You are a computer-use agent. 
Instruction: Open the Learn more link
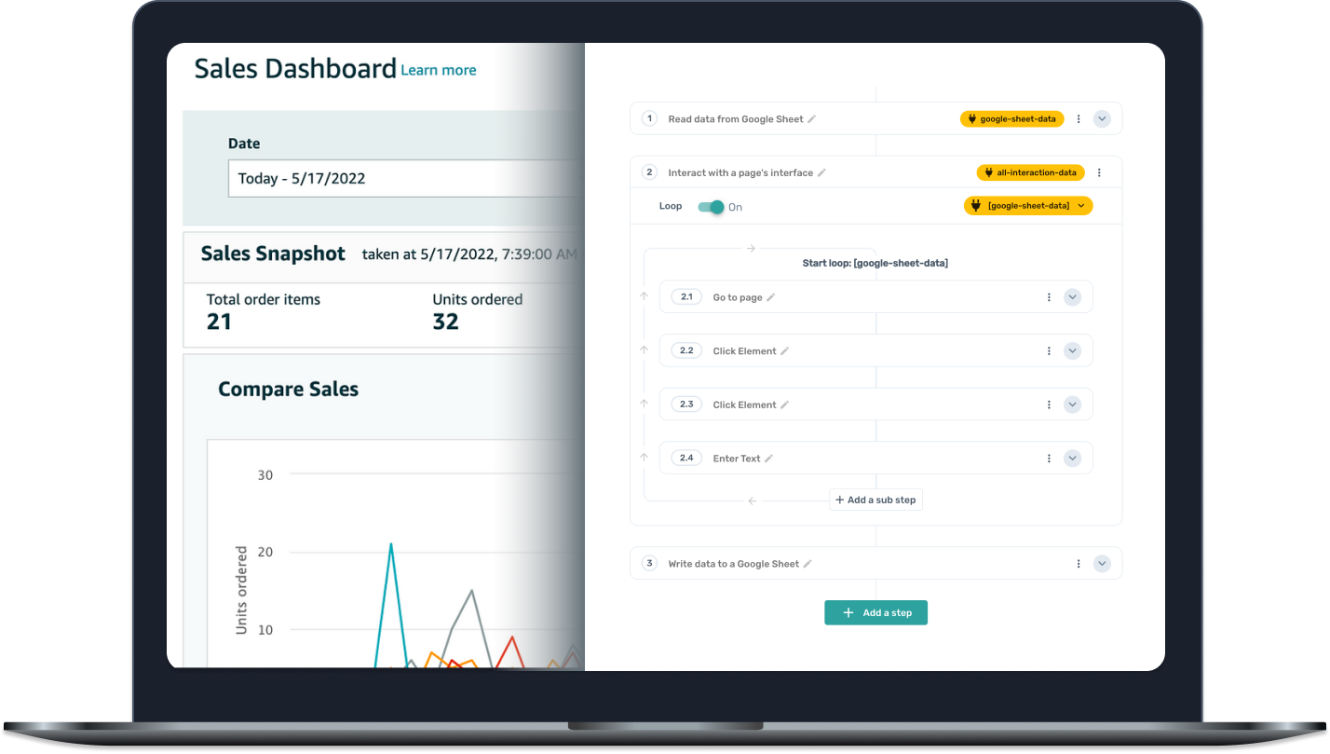(x=438, y=71)
